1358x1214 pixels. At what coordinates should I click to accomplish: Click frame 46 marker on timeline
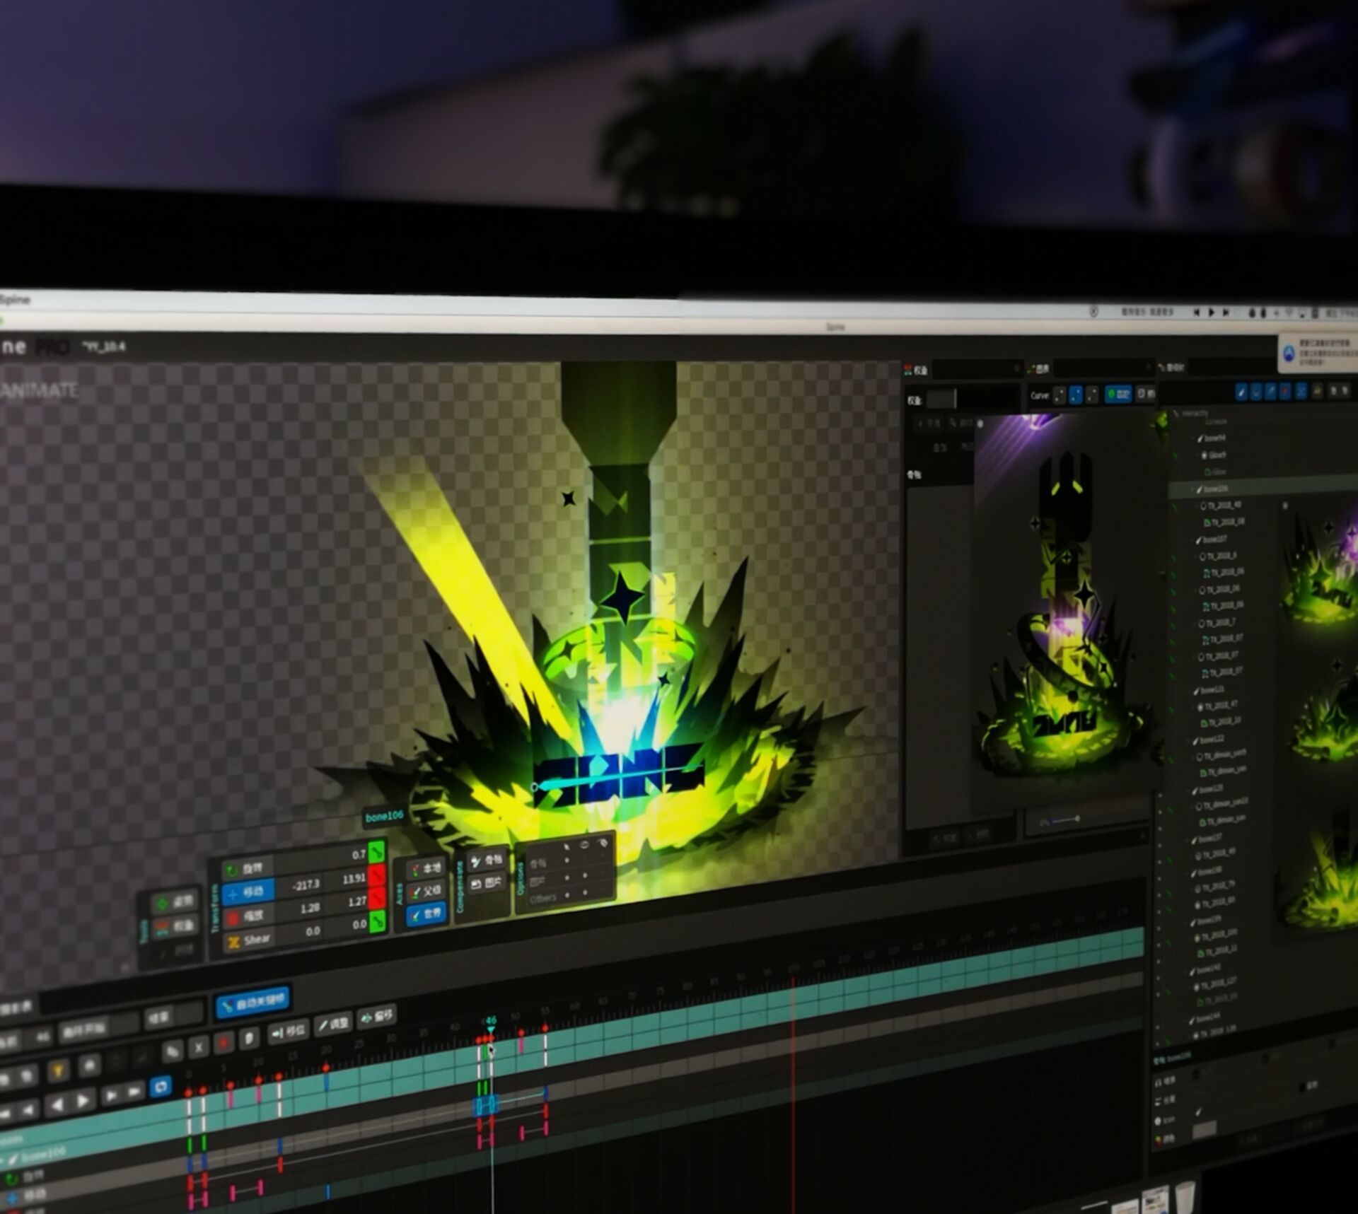(490, 1021)
